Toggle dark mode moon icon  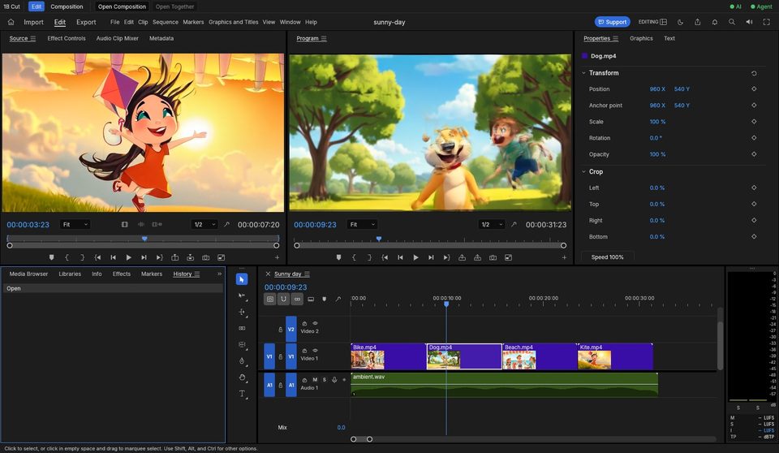(x=680, y=22)
